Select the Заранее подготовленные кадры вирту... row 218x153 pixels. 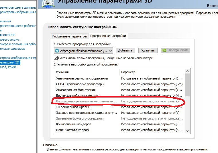click(119, 113)
